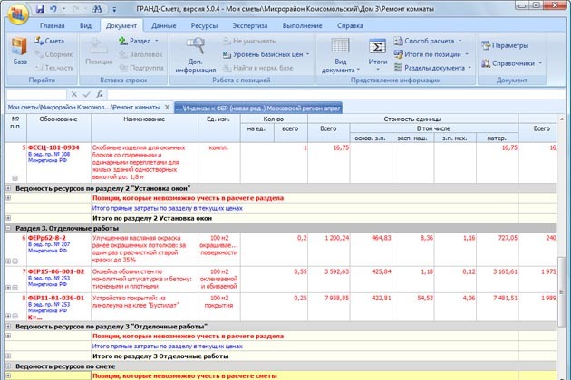Open the Справка ribbon tab
The image size is (571, 380).
coord(350,26)
